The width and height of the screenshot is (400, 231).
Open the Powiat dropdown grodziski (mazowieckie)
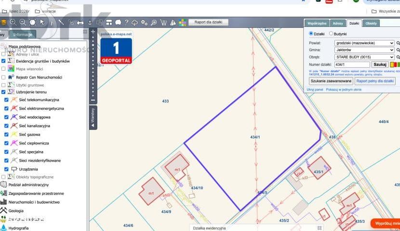coord(364,43)
